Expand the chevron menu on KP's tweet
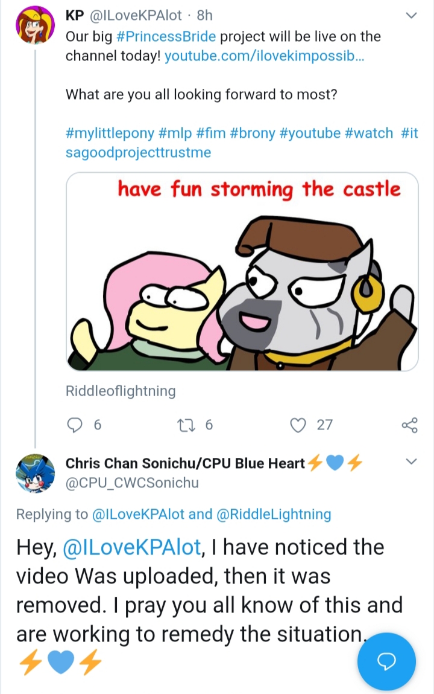Screen dimensions: 434x694 (x=411, y=16)
